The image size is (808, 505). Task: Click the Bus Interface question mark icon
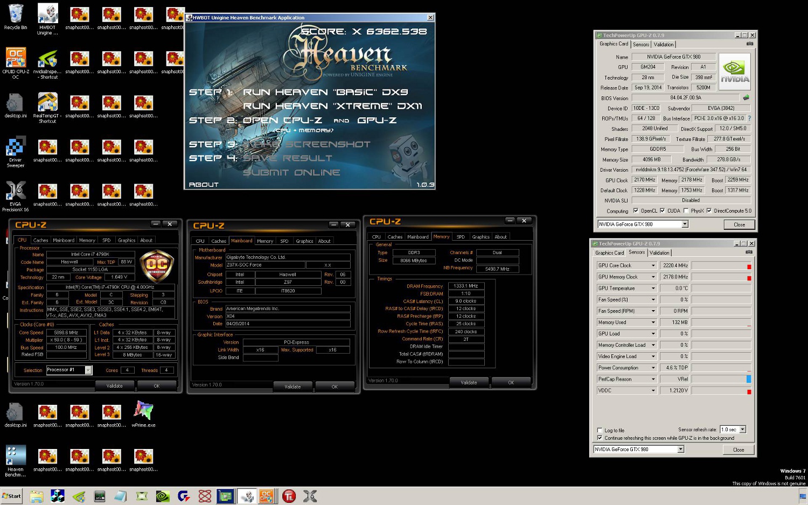(x=749, y=118)
